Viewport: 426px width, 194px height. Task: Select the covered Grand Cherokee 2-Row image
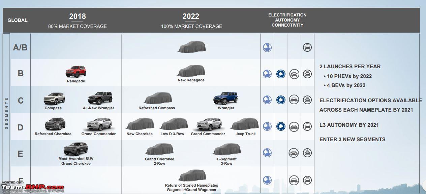(159, 150)
